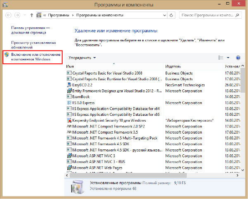The height and width of the screenshot is (199, 248).
Task: Open Turn Windows features on or off
Action: click(36, 57)
